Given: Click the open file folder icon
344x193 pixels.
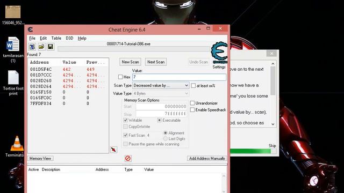Looking at the screenshot, I should pyautogui.click(x=41, y=47).
